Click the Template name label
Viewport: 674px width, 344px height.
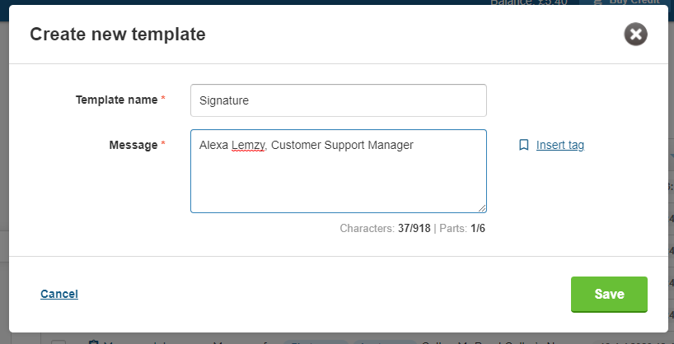click(116, 100)
